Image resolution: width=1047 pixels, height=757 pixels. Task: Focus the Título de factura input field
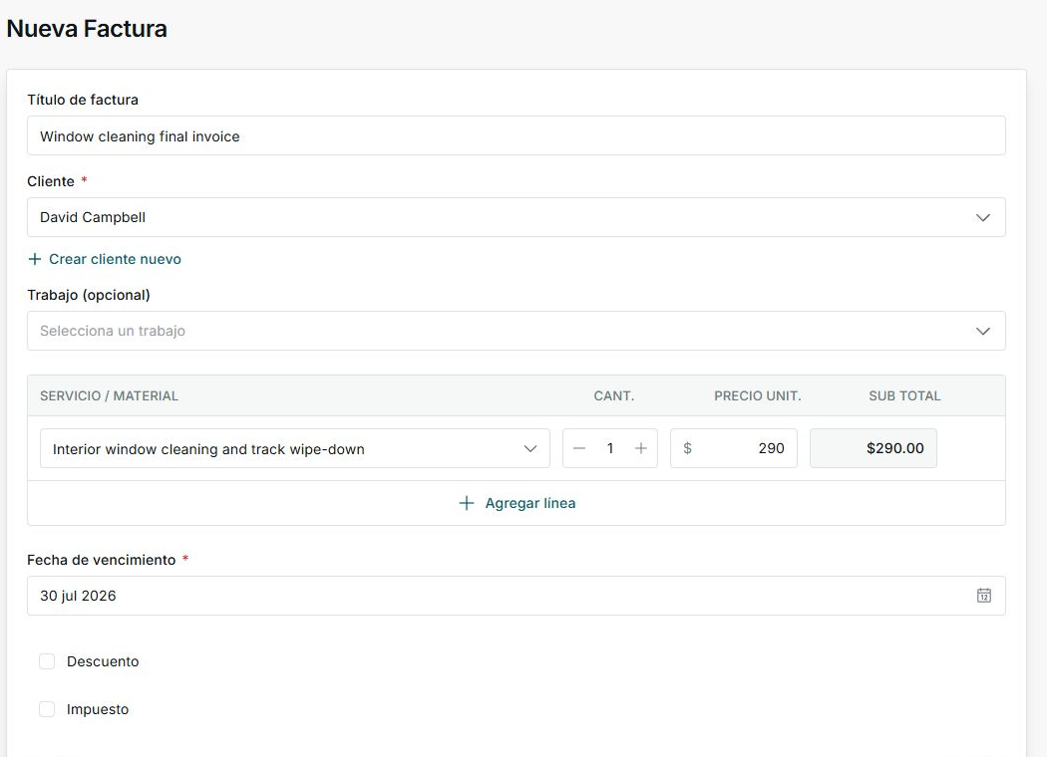[517, 136]
